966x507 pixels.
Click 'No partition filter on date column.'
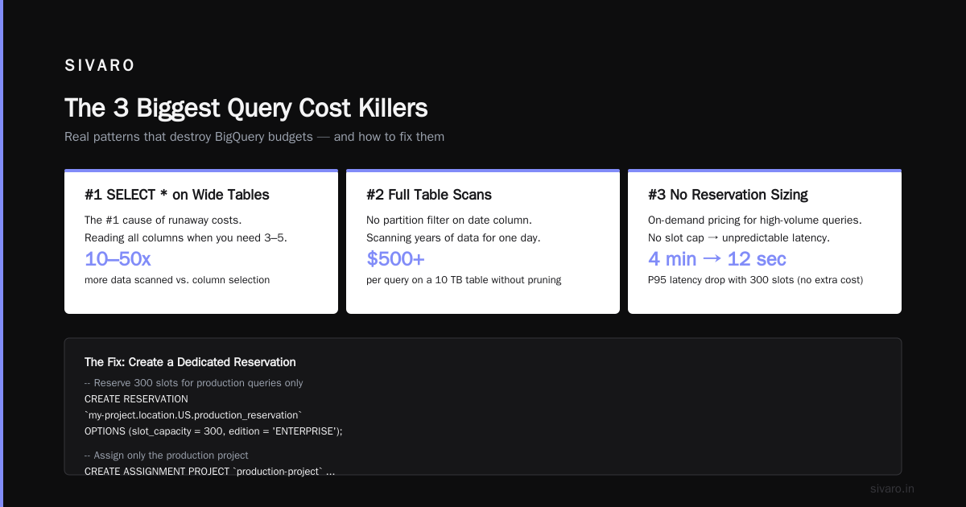[449, 220]
